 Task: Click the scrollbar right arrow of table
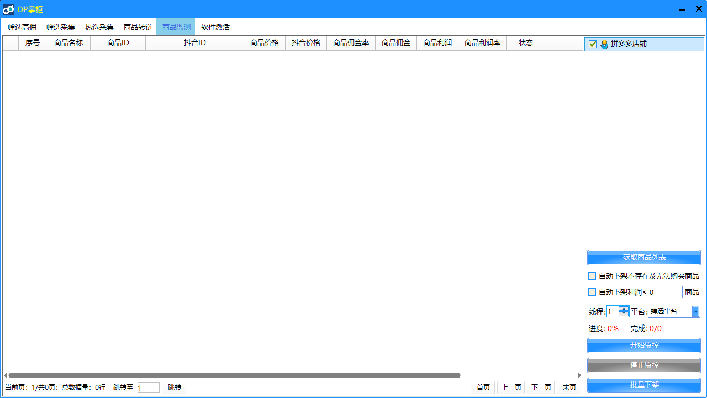tap(579, 375)
